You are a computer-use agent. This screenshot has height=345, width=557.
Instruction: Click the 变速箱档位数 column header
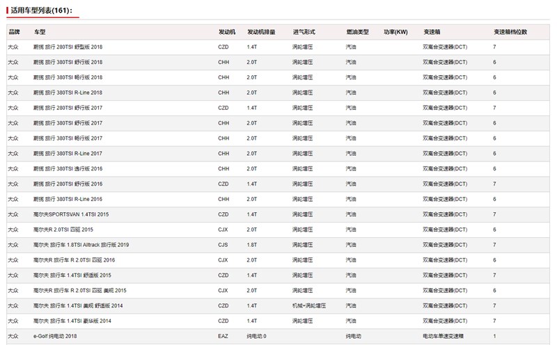tap(510, 32)
